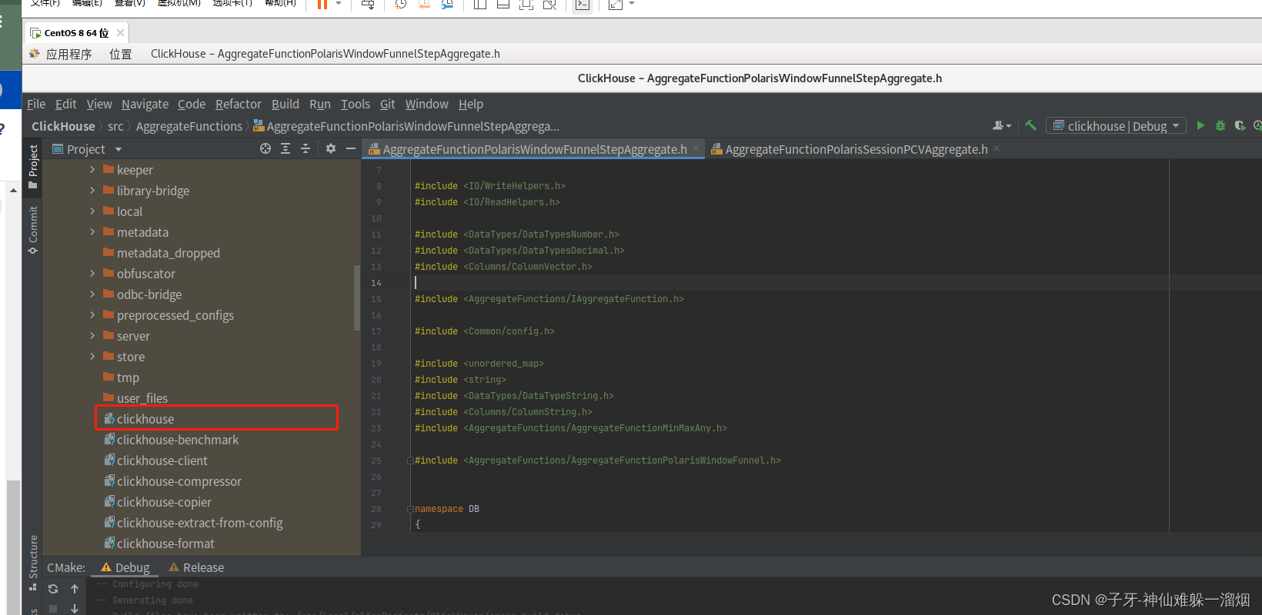Switch to AggregateFunctionPolarisSessionPCVAggregate.h tab
The width and height of the screenshot is (1262, 615).
[x=856, y=149]
